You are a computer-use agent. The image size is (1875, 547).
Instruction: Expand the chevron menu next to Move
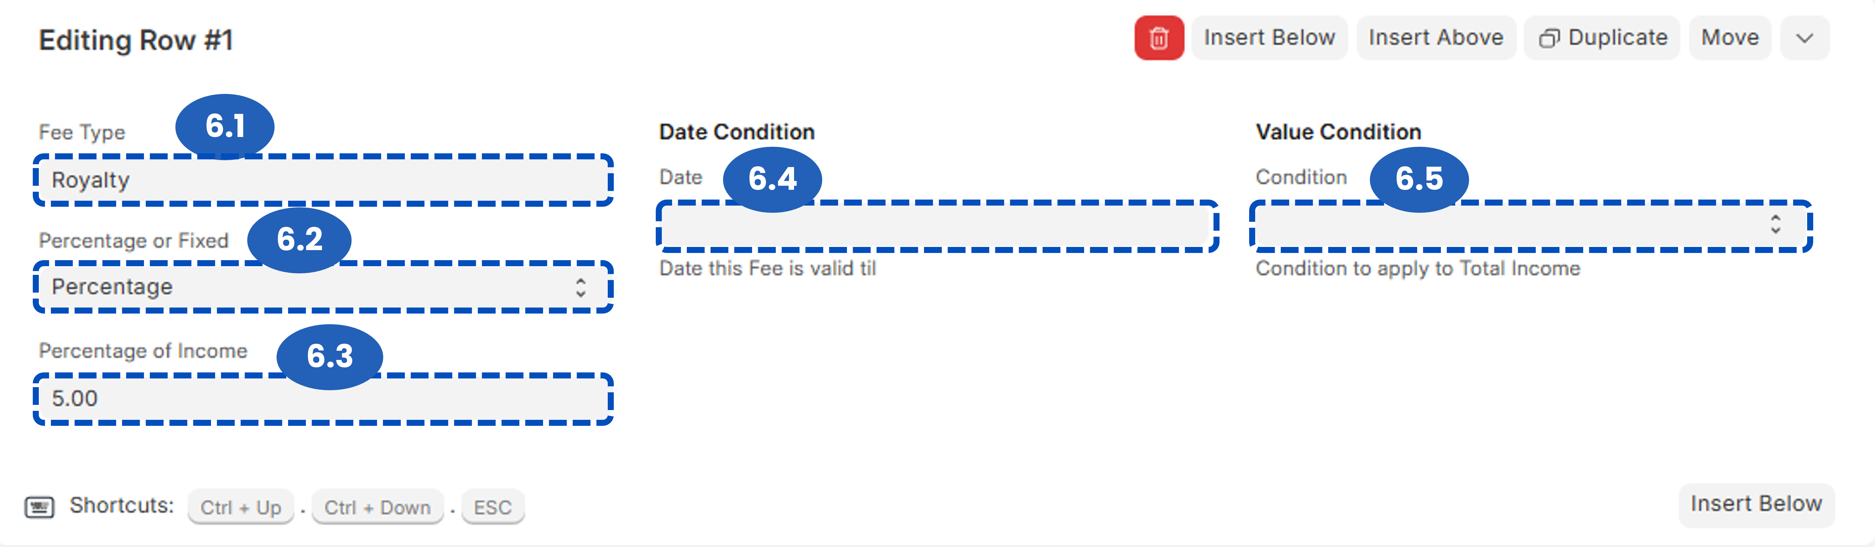pos(1804,38)
